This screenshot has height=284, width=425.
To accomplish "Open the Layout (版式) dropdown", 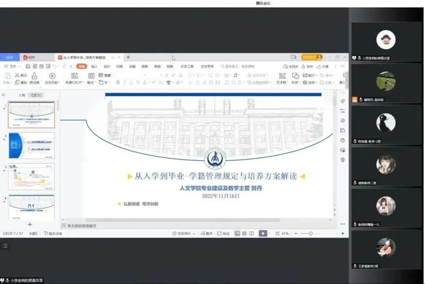I will (92, 82).
